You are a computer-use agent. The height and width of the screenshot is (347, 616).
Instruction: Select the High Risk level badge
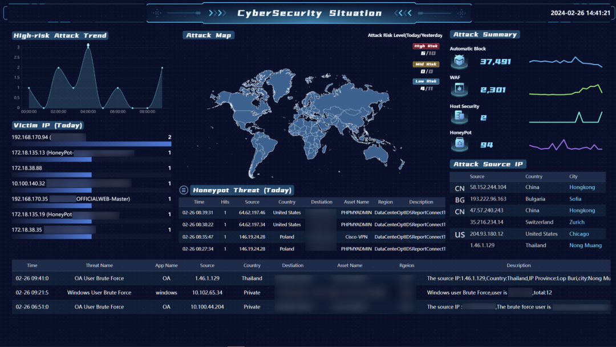(426, 46)
